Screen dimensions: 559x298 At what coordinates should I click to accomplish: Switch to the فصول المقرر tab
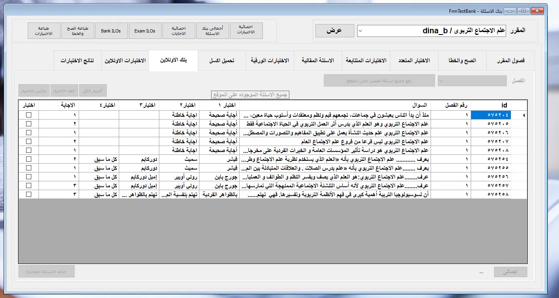pos(510,61)
